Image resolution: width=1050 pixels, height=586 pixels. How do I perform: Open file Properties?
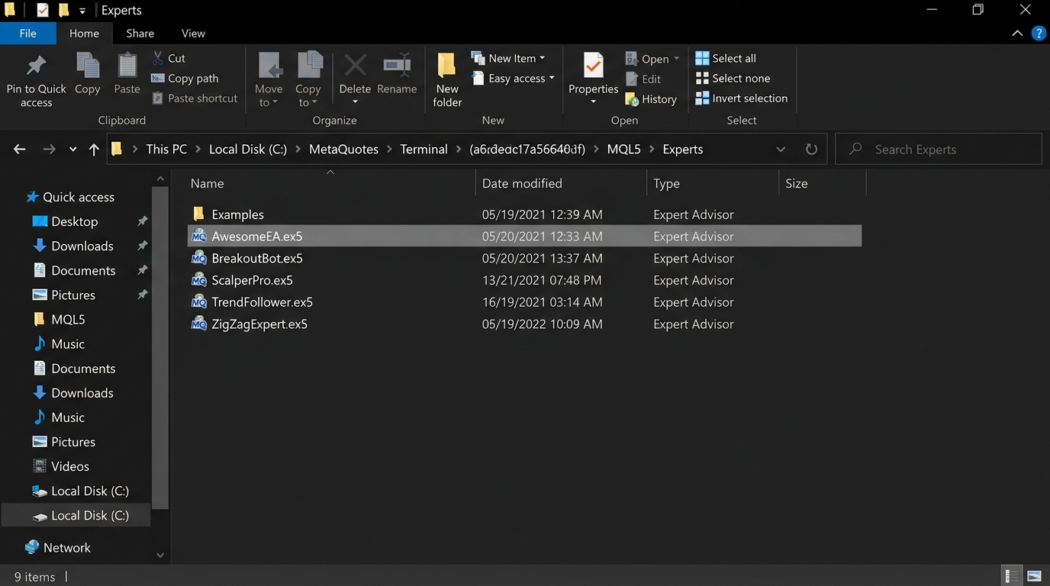pyautogui.click(x=593, y=79)
